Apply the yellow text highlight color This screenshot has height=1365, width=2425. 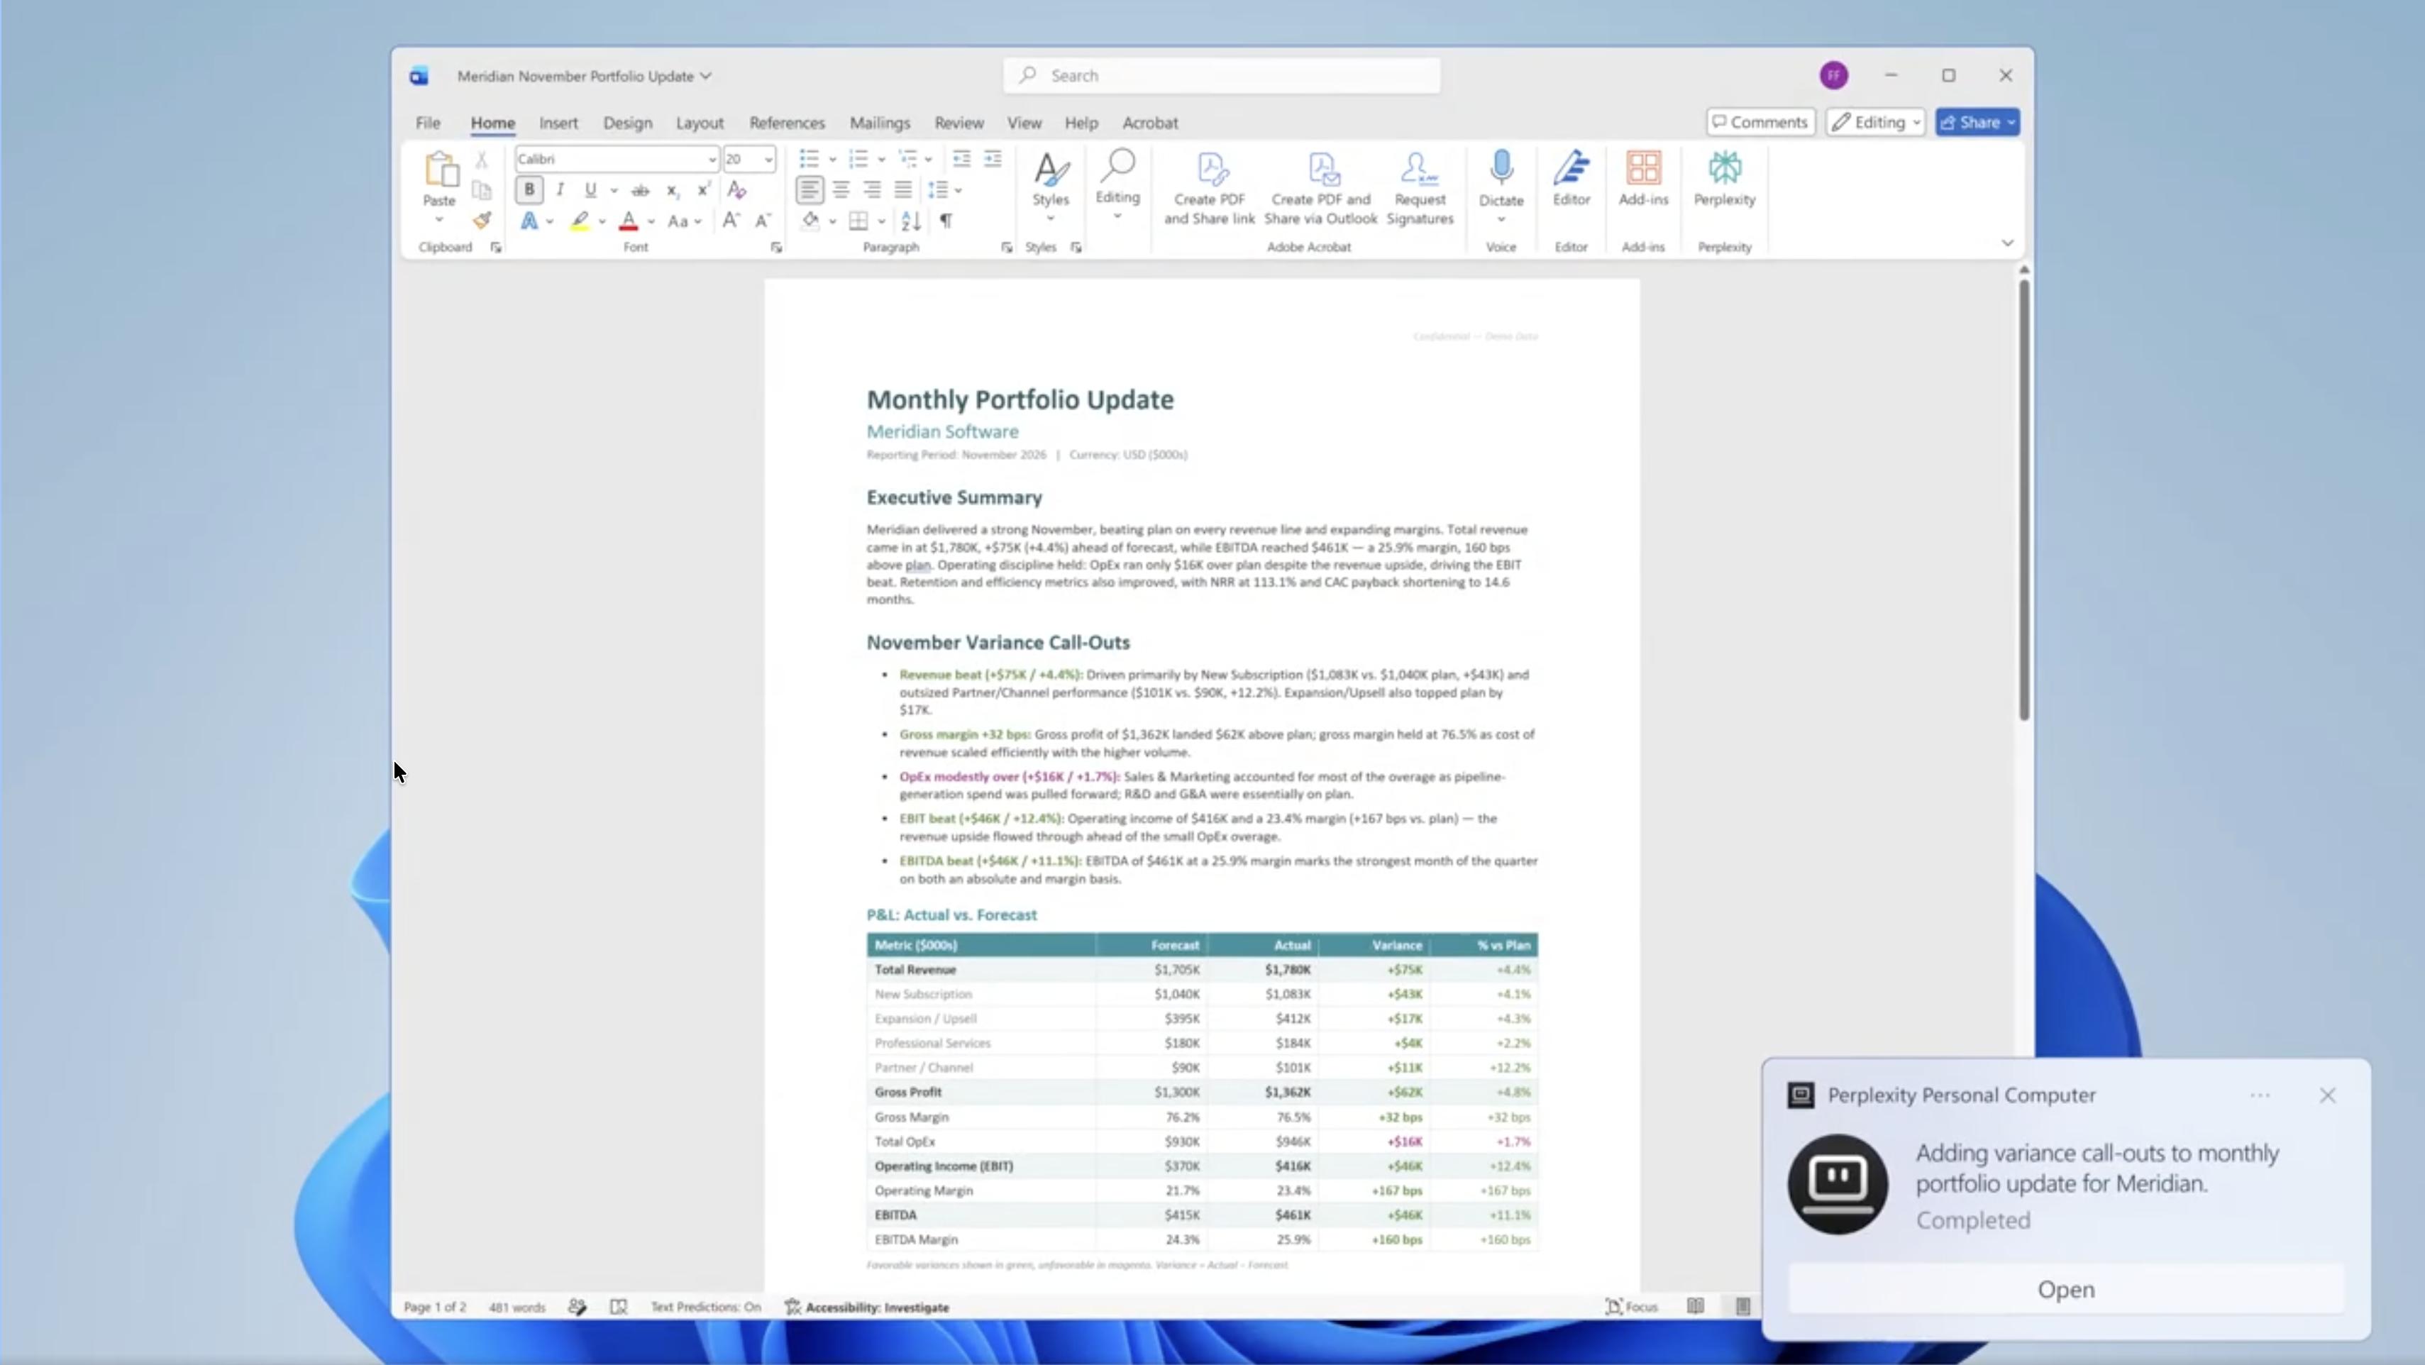pos(579,221)
